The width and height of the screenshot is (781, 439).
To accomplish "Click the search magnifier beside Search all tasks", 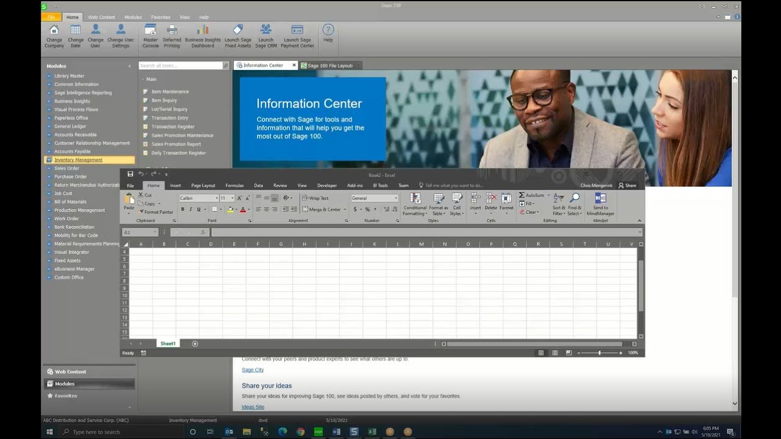I will click(x=226, y=65).
